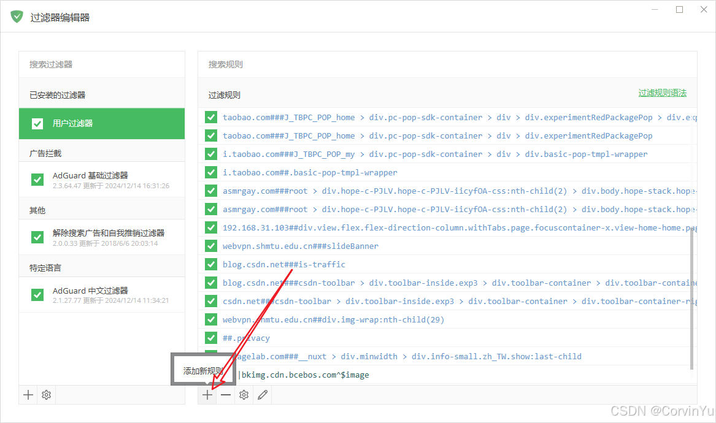Select i.taobao.com###J_TBPC_POP_my rule text
Image resolution: width=716 pixels, height=423 pixels.
tap(435, 154)
